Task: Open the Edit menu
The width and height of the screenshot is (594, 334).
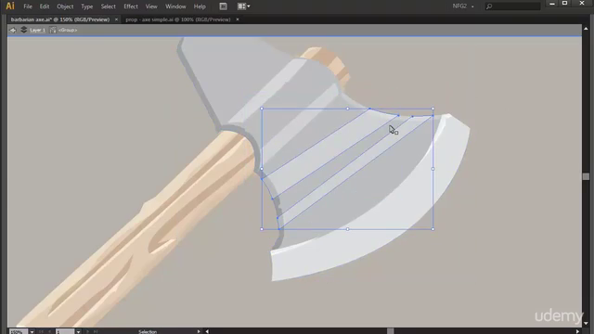Action: pos(45,6)
